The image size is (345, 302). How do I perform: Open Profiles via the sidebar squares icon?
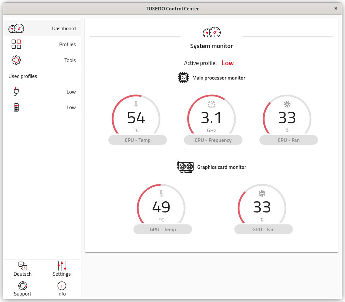click(x=16, y=44)
